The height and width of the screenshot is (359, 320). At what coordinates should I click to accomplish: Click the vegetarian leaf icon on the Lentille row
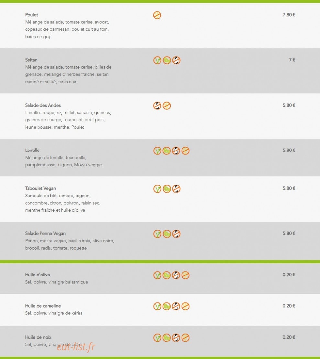(x=167, y=151)
